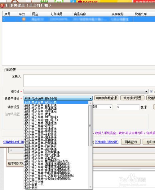The width and height of the screenshot is (155, 190).
Task: Select 系统-电子面单-EMS(经济) option
Action: (x=56, y=120)
